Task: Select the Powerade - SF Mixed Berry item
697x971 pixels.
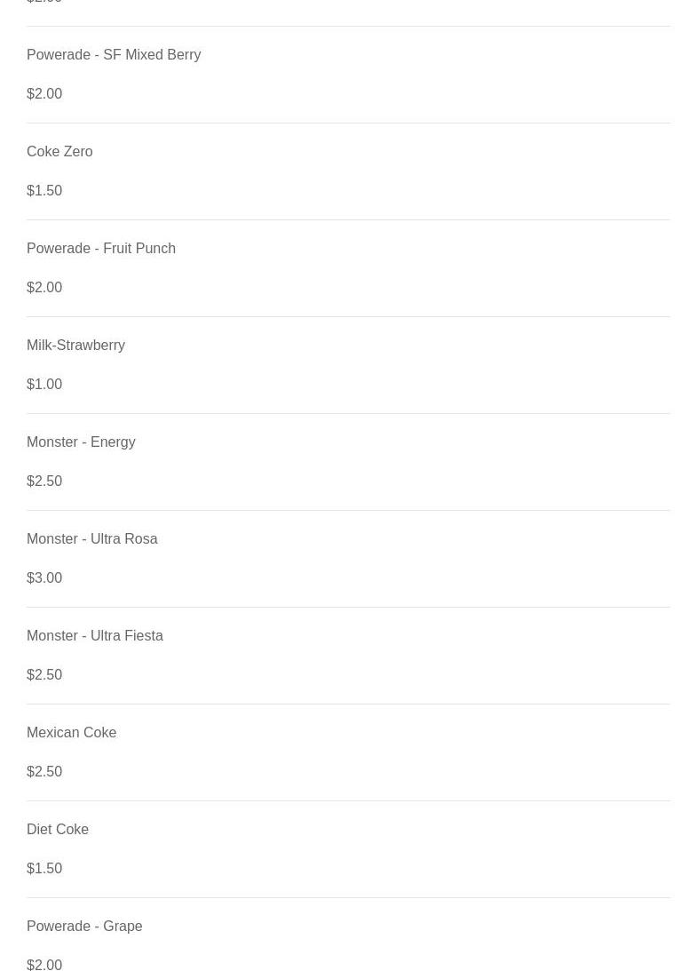Action: coord(114,55)
